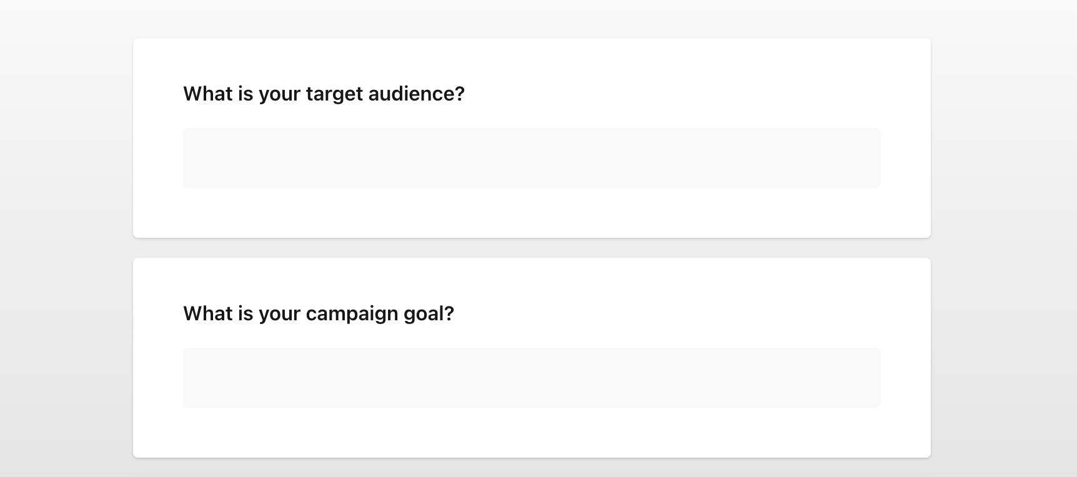Select the "What is your target audience?" heading
Image resolution: width=1077 pixels, height=477 pixels.
324,94
